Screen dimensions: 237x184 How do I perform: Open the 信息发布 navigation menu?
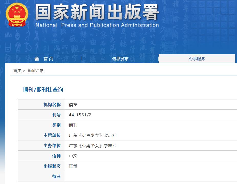120,59
